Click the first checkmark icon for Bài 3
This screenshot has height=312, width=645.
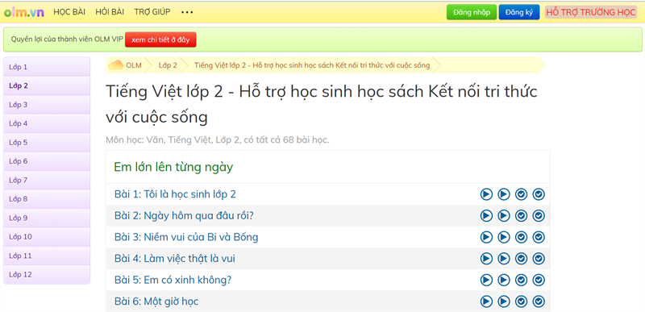tap(521, 237)
